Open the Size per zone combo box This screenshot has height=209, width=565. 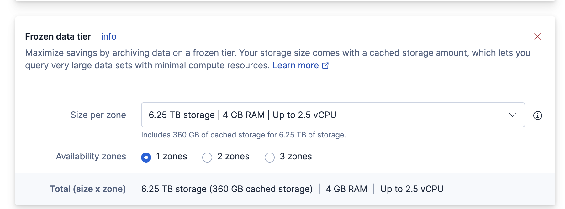(332, 115)
